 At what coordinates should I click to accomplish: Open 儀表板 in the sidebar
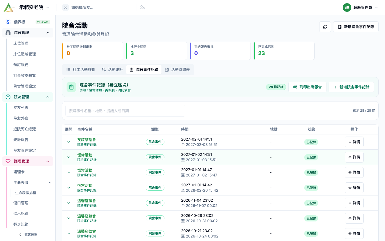28,22
